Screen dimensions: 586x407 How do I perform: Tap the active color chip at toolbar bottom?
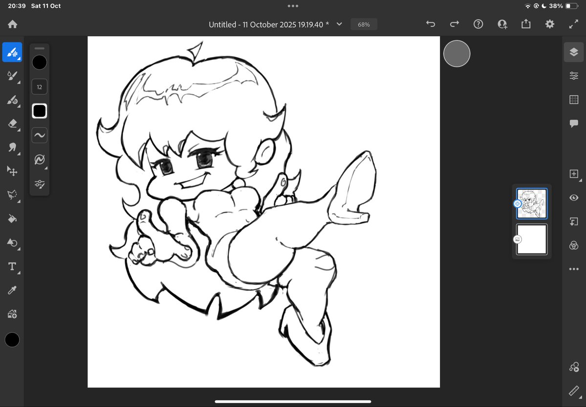(x=12, y=340)
